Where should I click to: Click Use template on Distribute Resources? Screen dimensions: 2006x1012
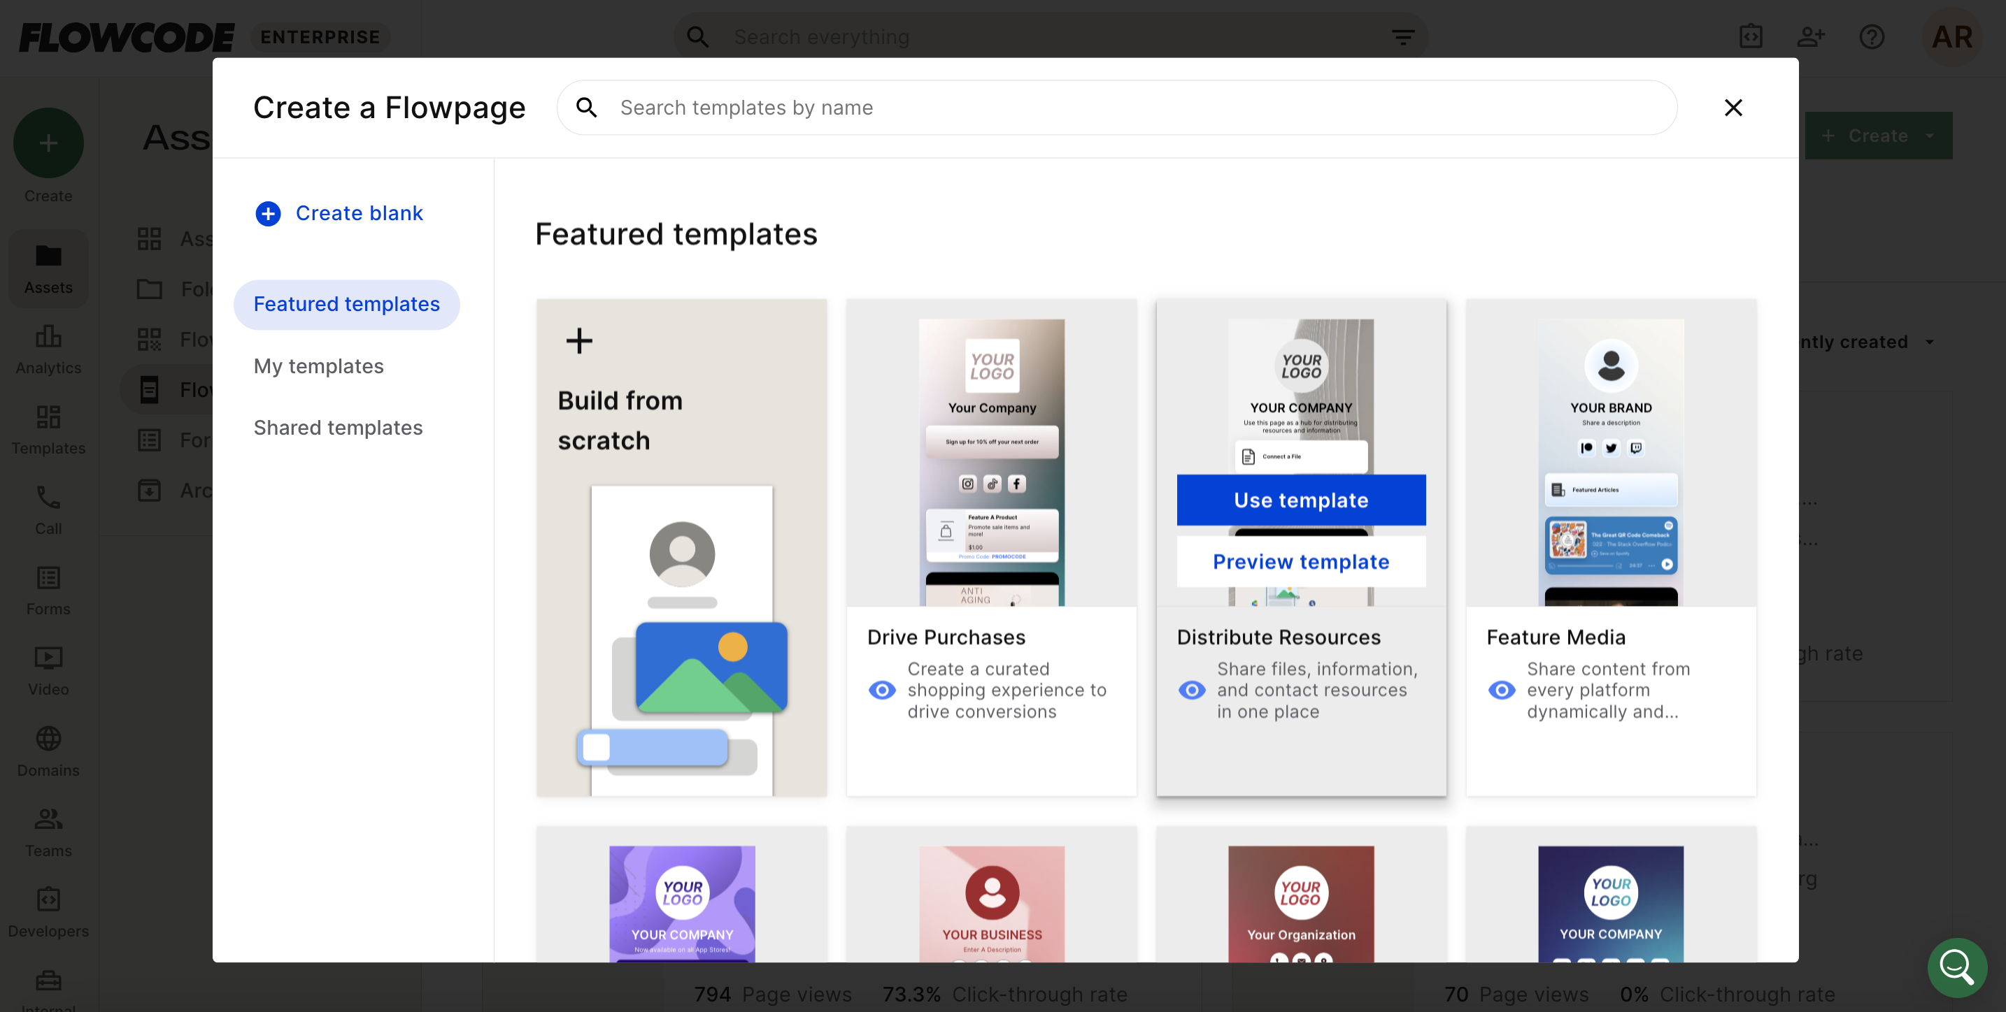tap(1300, 500)
